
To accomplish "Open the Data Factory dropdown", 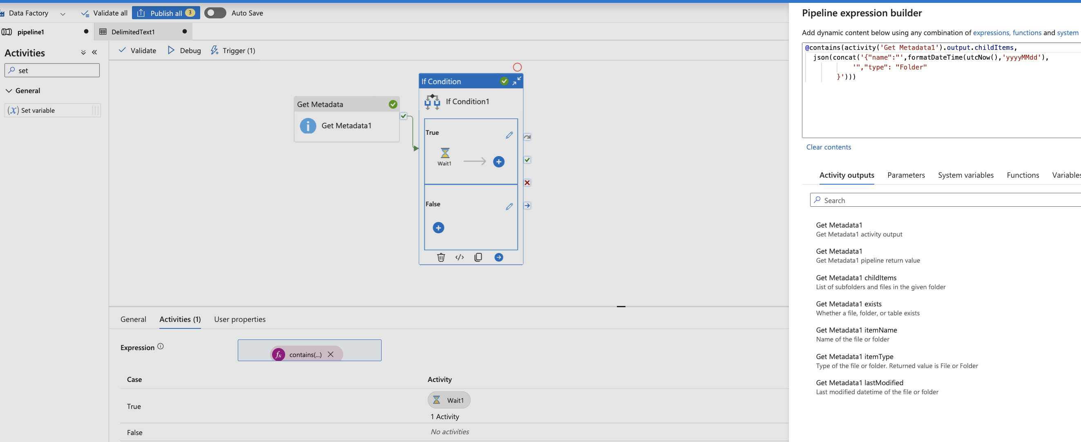I will [x=63, y=14].
